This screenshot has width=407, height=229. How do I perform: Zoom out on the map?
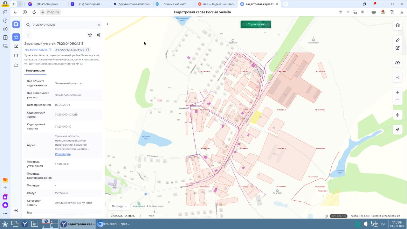[397, 100]
